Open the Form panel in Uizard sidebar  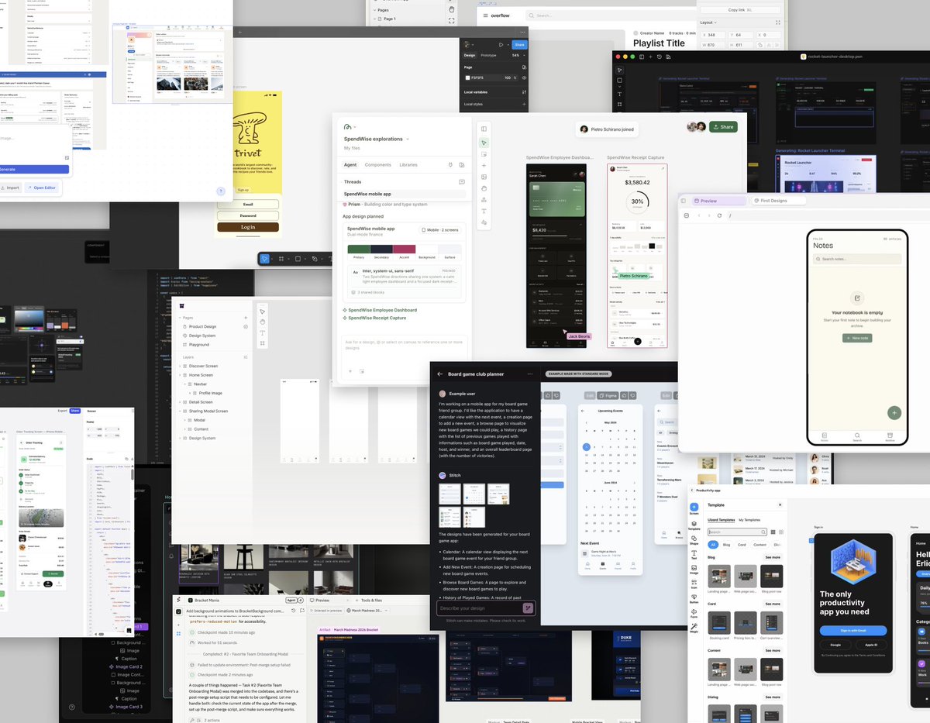(694, 613)
